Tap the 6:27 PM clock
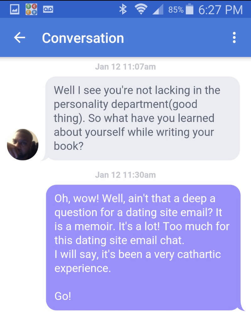This screenshot has width=251, height=315. pyautogui.click(x=221, y=10)
